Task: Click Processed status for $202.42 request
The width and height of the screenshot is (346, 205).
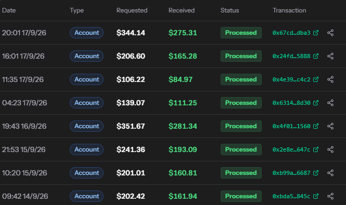Action: (x=241, y=196)
